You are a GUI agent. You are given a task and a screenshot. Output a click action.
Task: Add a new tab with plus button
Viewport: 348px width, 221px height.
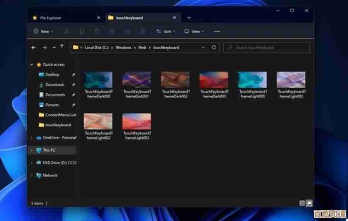click(189, 18)
